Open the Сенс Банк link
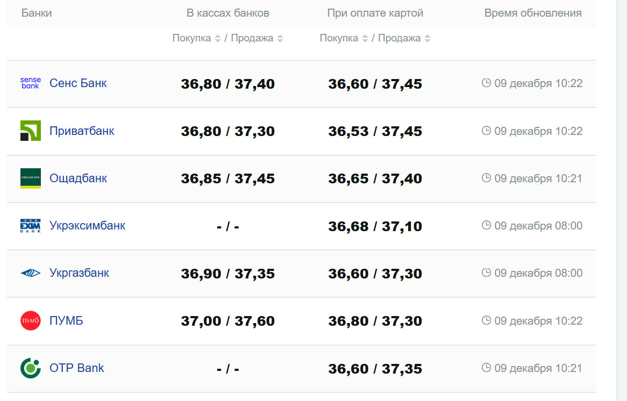Image resolution: width=627 pixels, height=401 pixels. tap(78, 83)
